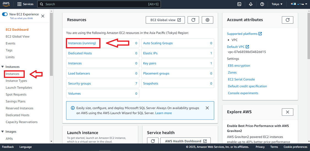Refresh the Resources panel
The height and width of the screenshot is (151, 310).
(193, 20)
